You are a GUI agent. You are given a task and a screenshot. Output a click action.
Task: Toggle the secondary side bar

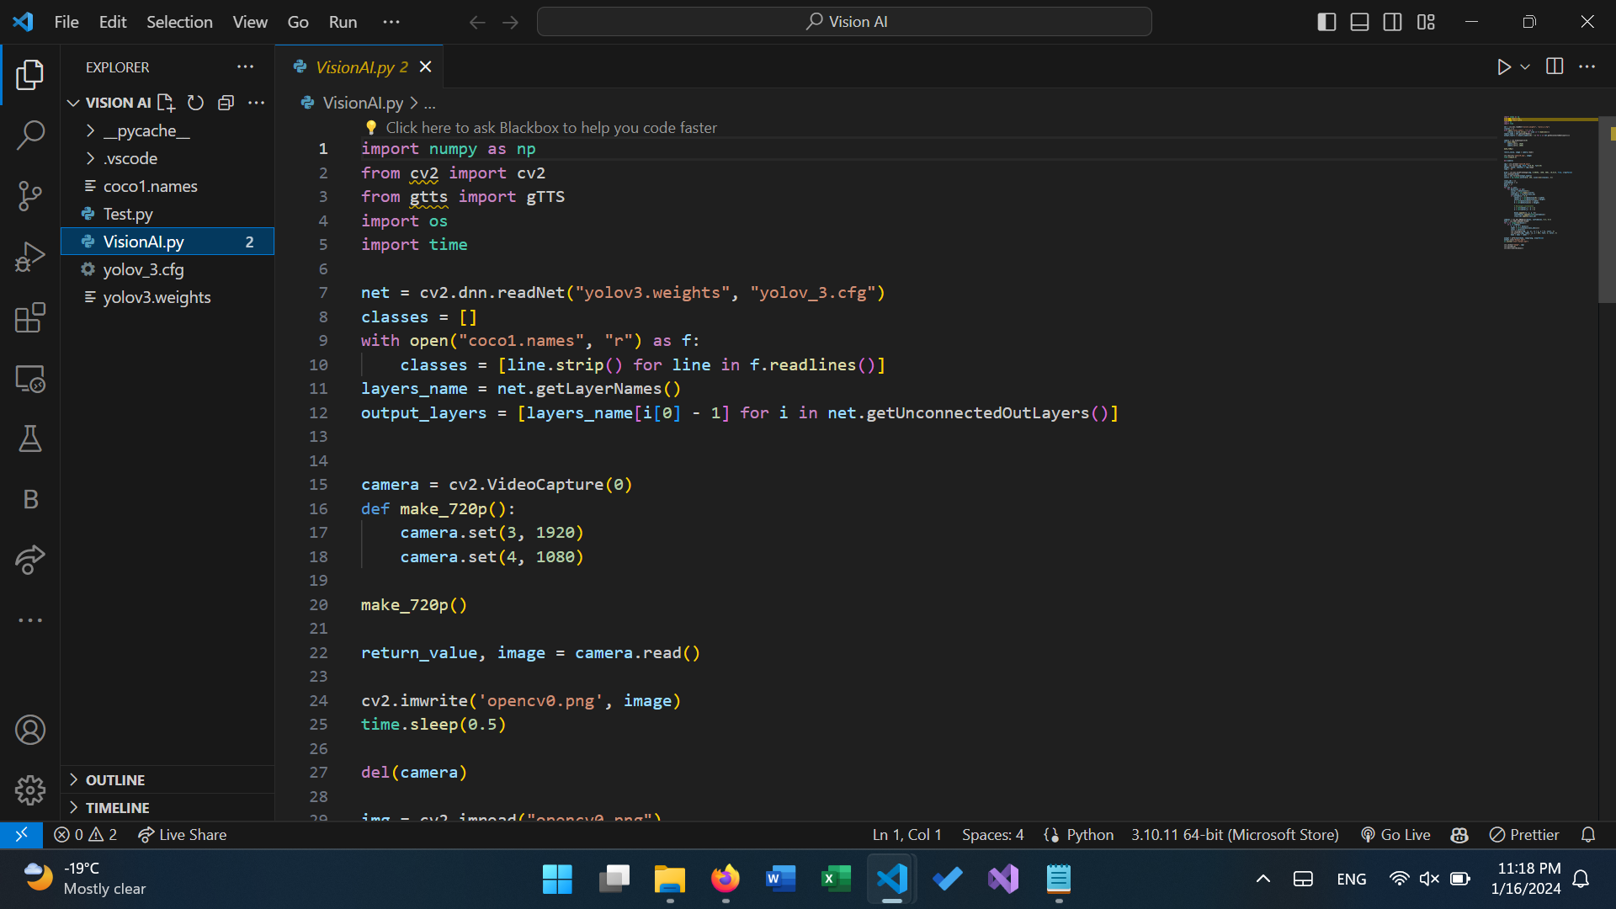(1392, 22)
